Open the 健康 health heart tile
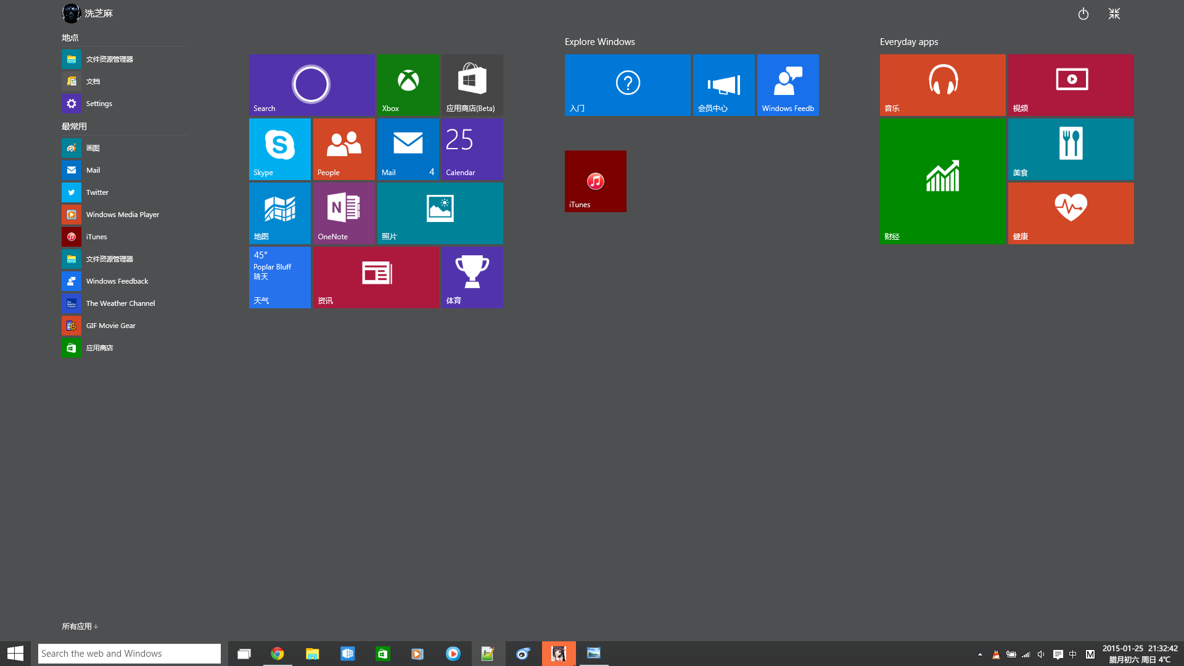1184x666 pixels. tap(1071, 213)
